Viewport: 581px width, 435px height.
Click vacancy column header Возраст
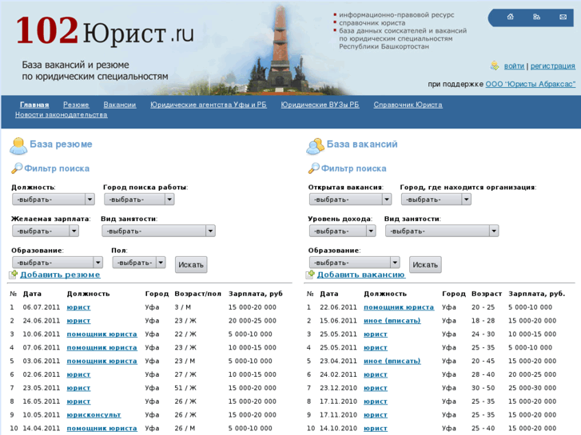pos(487,294)
